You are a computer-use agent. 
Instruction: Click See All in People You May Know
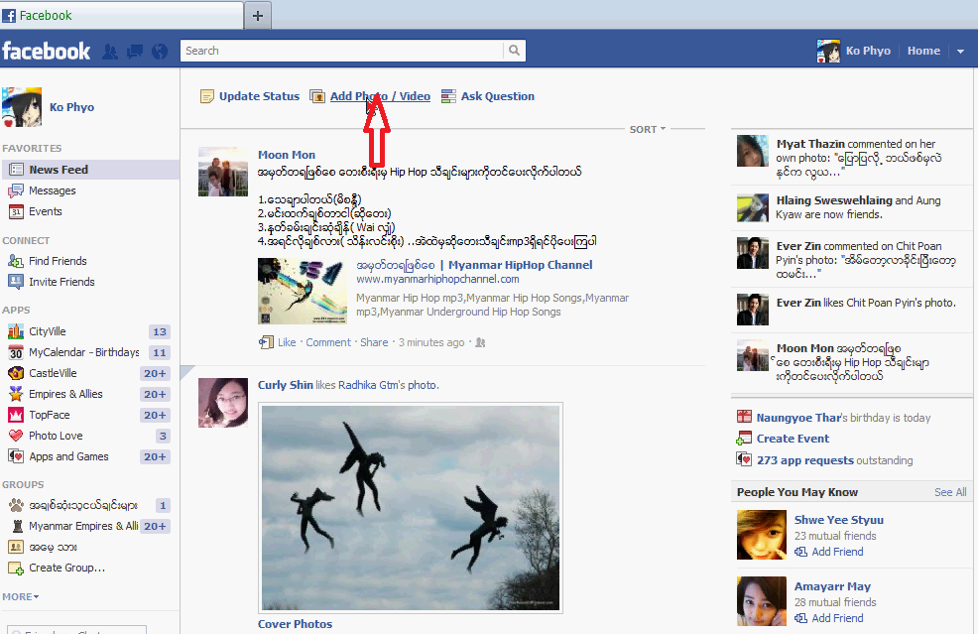pos(950,492)
